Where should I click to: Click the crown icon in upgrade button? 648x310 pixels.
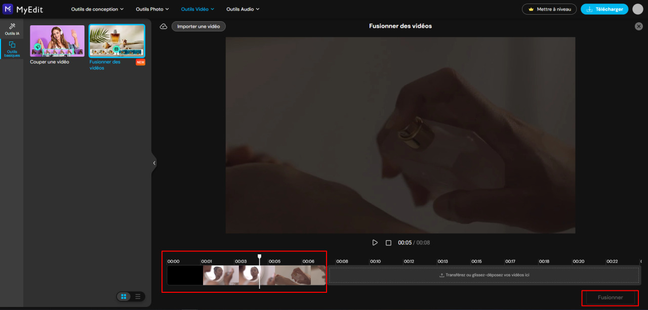pos(531,9)
